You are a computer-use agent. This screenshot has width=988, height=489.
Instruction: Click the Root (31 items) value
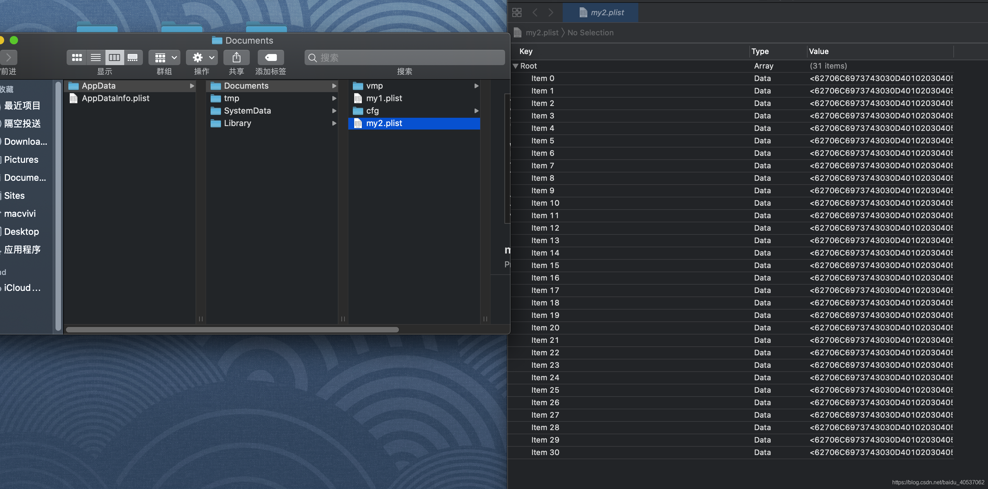pyautogui.click(x=828, y=66)
